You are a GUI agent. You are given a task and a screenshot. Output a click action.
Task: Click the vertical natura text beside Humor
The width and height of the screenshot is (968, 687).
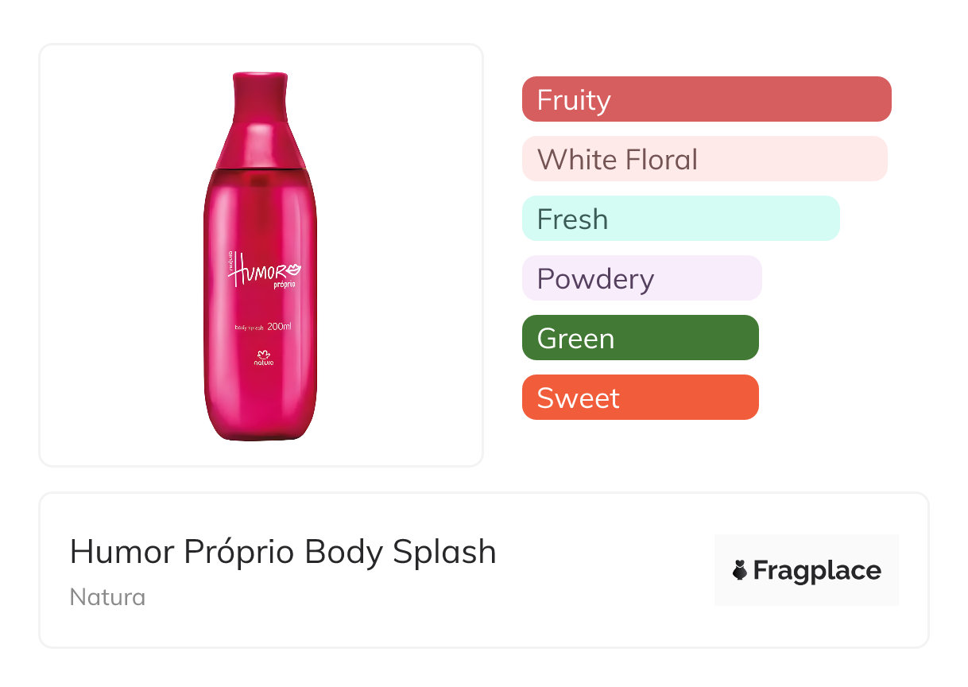point(230,261)
